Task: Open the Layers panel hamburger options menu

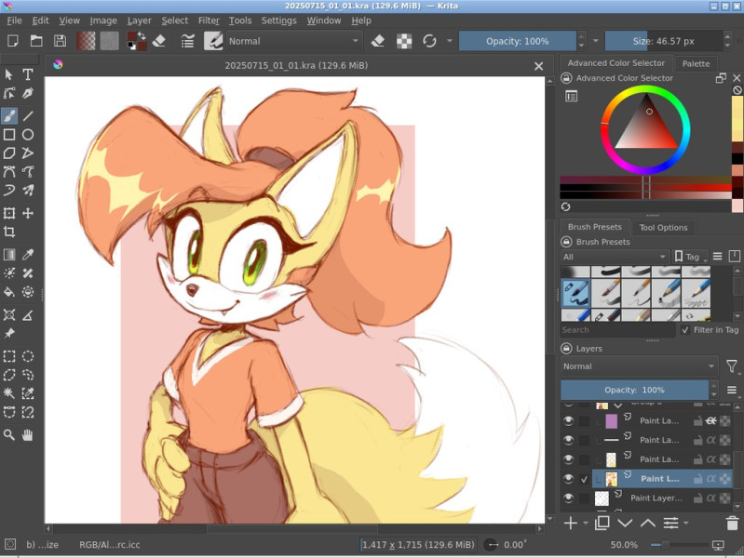Action: [x=732, y=390]
